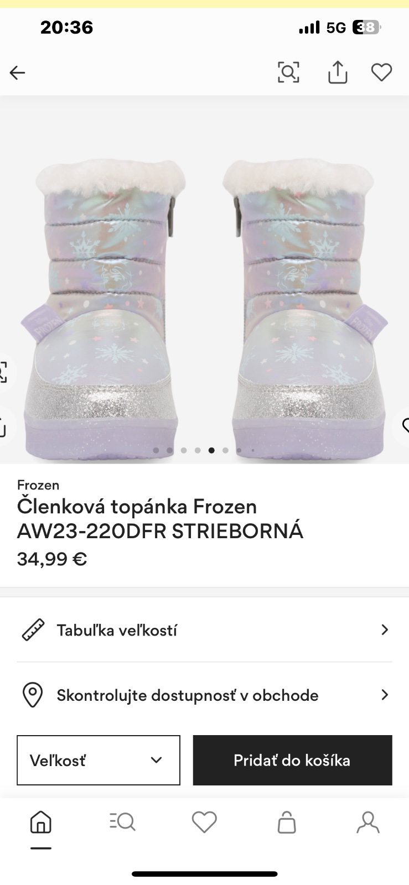Open the Veľkosť size dropdown

(x=99, y=760)
